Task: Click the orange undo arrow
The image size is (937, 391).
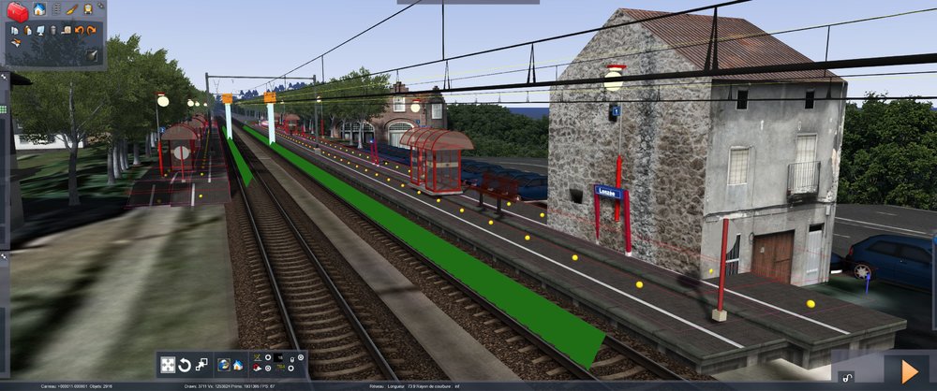Action: coord(79,31)
